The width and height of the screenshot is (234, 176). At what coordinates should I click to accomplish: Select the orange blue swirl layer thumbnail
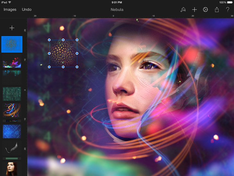(12, 110)
